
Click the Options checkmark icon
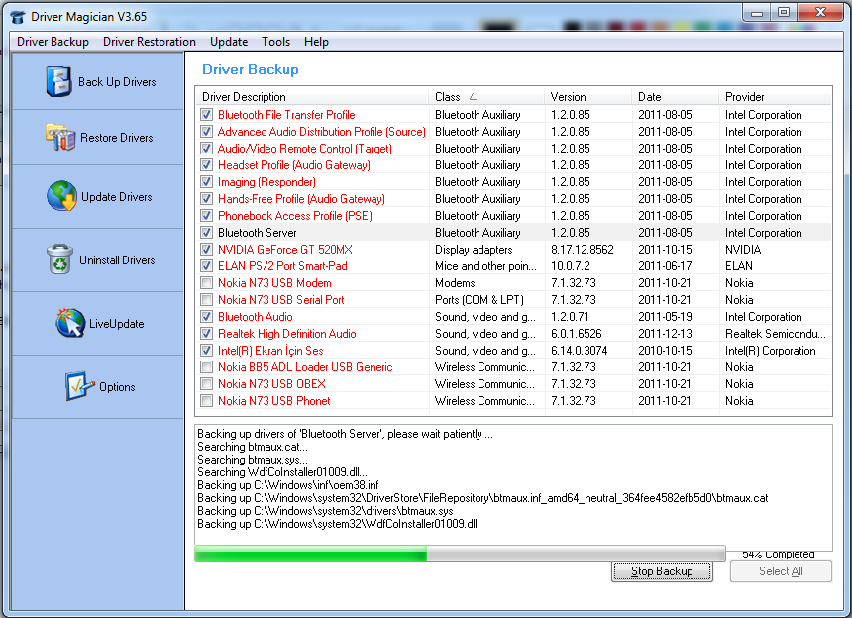point(80,386)
